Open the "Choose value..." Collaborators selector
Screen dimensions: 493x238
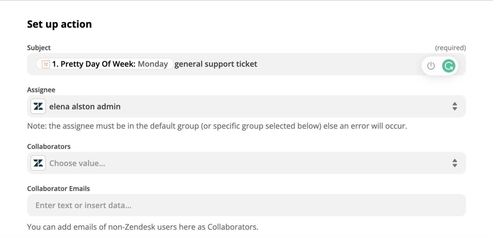(x=77, y=163)
